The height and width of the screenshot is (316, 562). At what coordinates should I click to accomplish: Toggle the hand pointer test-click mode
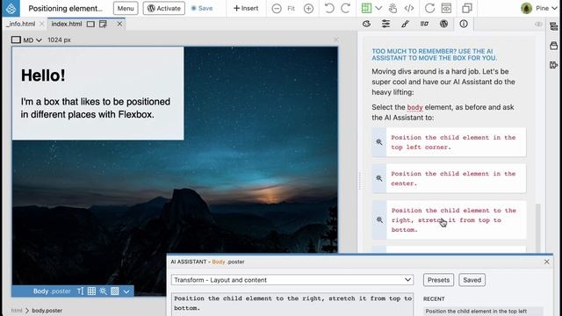[393, 8]
